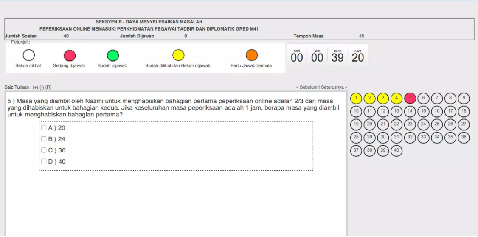Open question 18 circle
Image resolution: width=478 pixels, height=237 pixels.
tap(464, 111)
